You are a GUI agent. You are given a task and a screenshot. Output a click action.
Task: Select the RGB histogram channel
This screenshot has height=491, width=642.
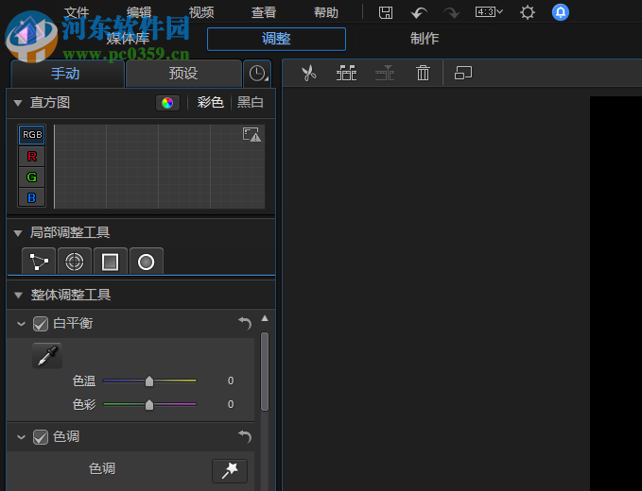tap(32, 134)
